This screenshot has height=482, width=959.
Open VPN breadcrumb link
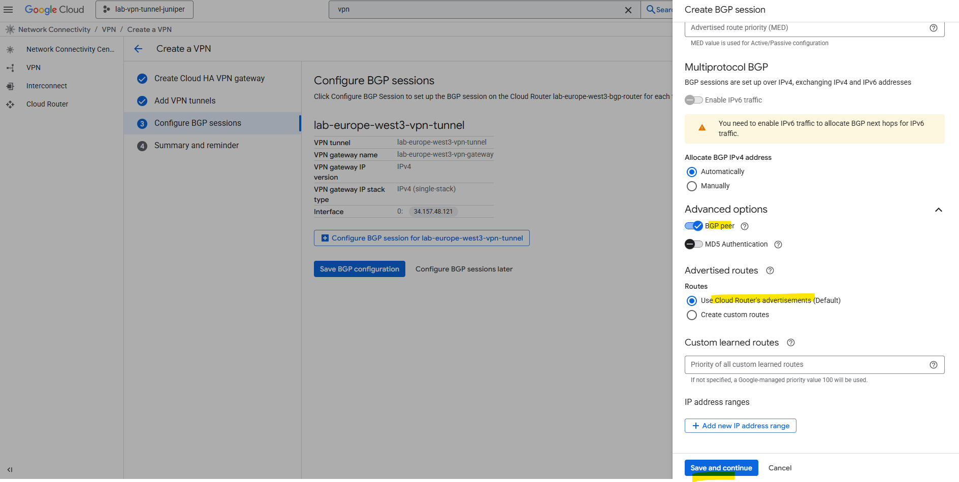click(x=109, y=29)
